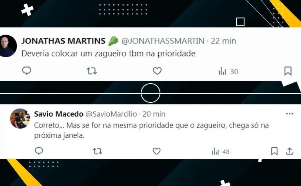Open the 22 min timestamp
The width and height of the screenshot is (301, 186).
223,41
